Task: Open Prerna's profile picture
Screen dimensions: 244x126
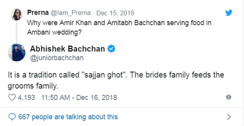Action: coord(16,15)
